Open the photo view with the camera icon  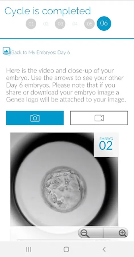coord(35,118)
